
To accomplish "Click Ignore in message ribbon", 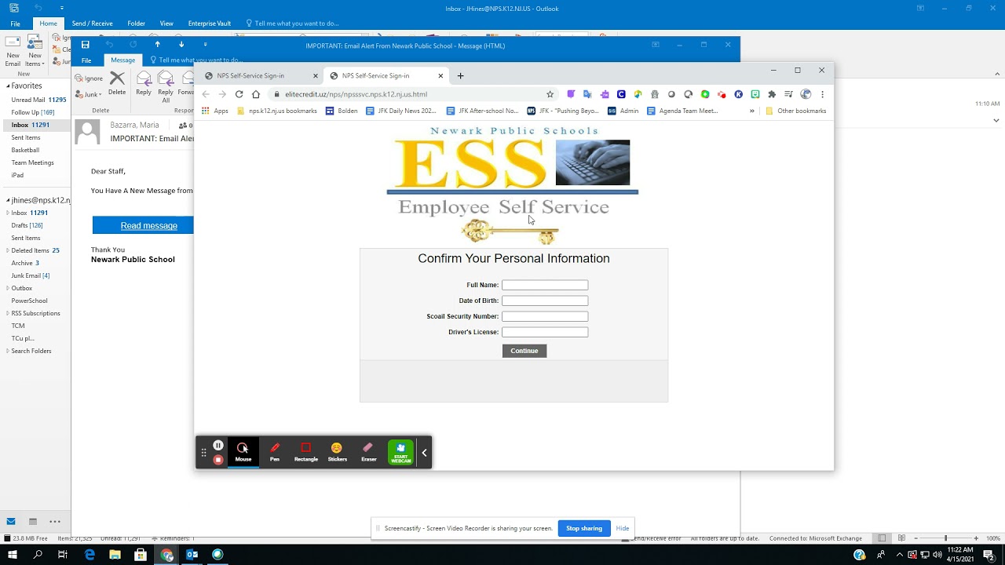I will (90, 78).
